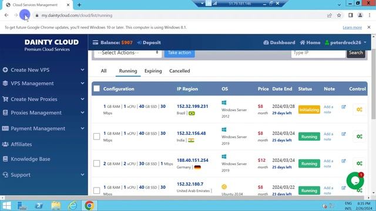The width and height of the screenshot is (376, 211).
Task: Open Chrome profile avatar icon
Action: coord(360,15)
